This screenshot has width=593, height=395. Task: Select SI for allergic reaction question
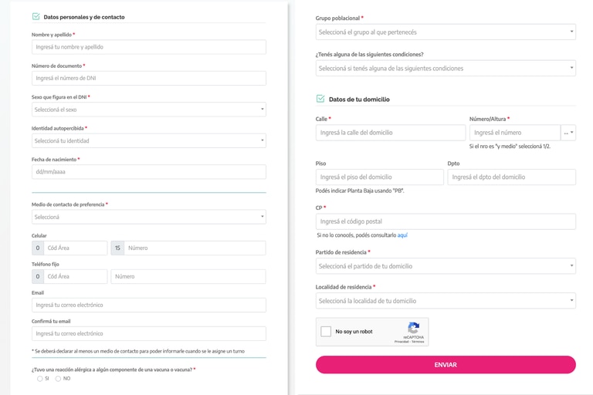point(39,378)
